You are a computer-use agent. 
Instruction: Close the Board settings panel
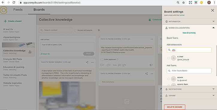coord(213,10)
